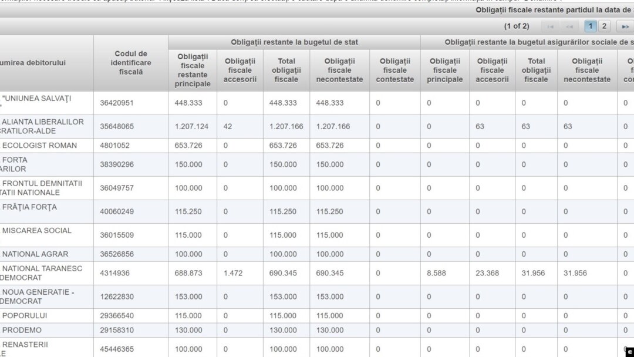Click fiscal code 38390296
Image resolution: width=634 pixels, height=357 pixels.
pos(117,164)
